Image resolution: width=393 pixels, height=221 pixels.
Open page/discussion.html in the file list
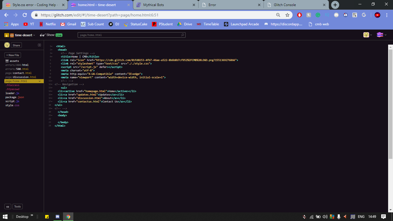click(x=21, y=77)
